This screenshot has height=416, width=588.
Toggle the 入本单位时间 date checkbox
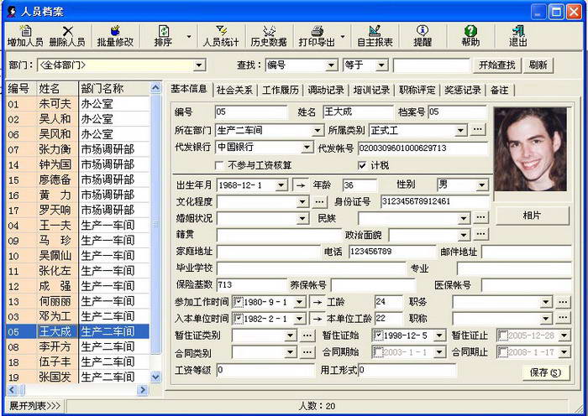pos(238,318)
